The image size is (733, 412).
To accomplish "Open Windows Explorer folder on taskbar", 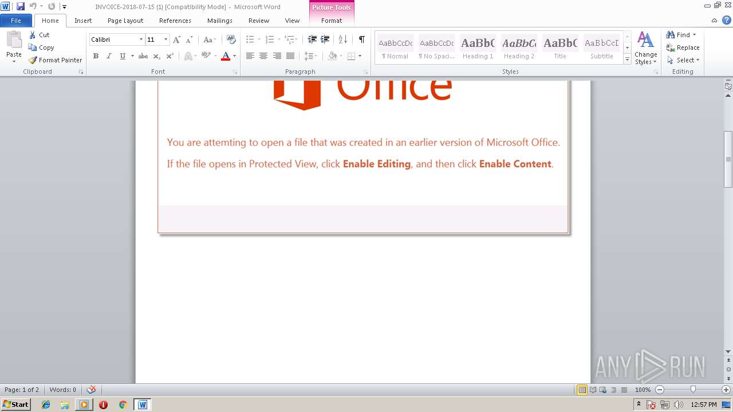I will click(x=65, y=405).
